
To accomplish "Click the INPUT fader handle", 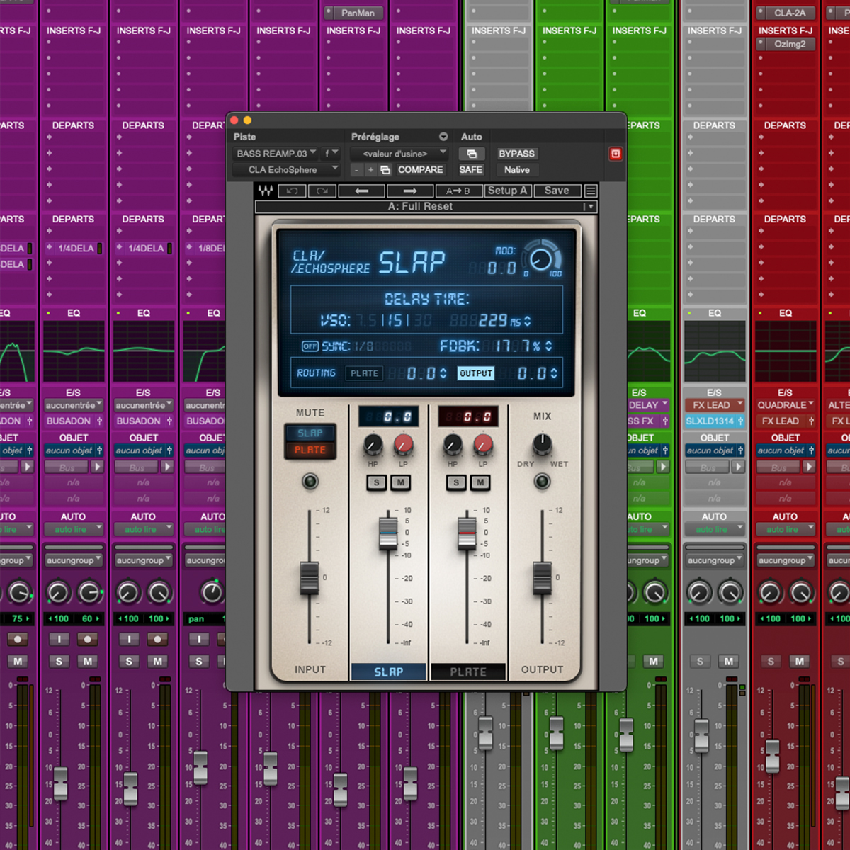I will (x=310, y=577).
